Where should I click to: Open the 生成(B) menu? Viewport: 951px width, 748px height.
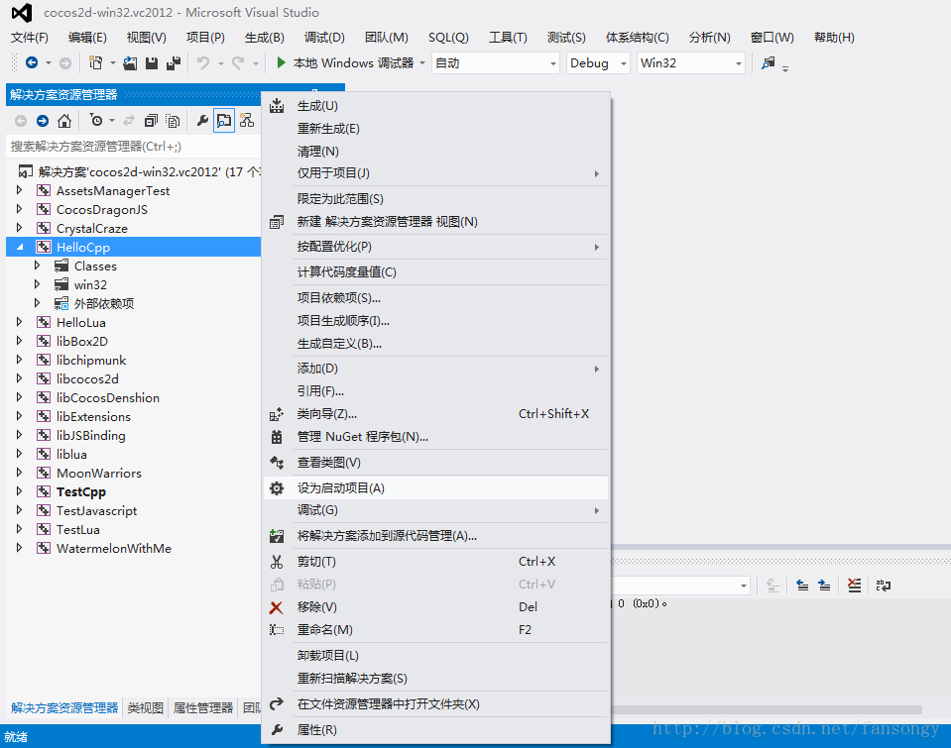click(265, 38)
